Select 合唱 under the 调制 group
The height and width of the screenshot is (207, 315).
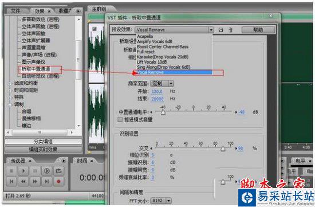point(26,111)
